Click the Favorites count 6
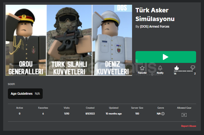204x135 pixels. coord(43,114)
